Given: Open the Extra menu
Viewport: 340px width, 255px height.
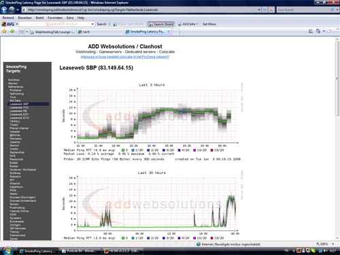Looking at the screenshot, I should (70, 18).
